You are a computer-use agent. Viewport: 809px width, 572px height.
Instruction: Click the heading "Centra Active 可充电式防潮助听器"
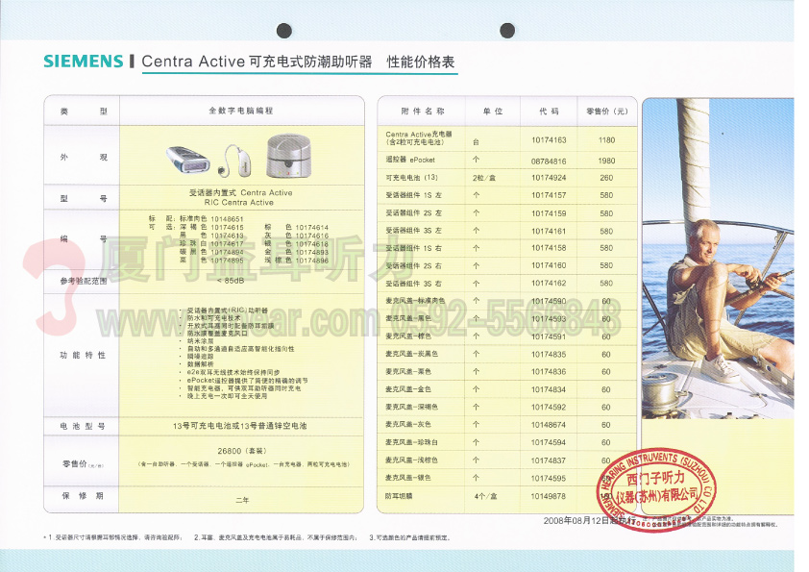[257, 62]
